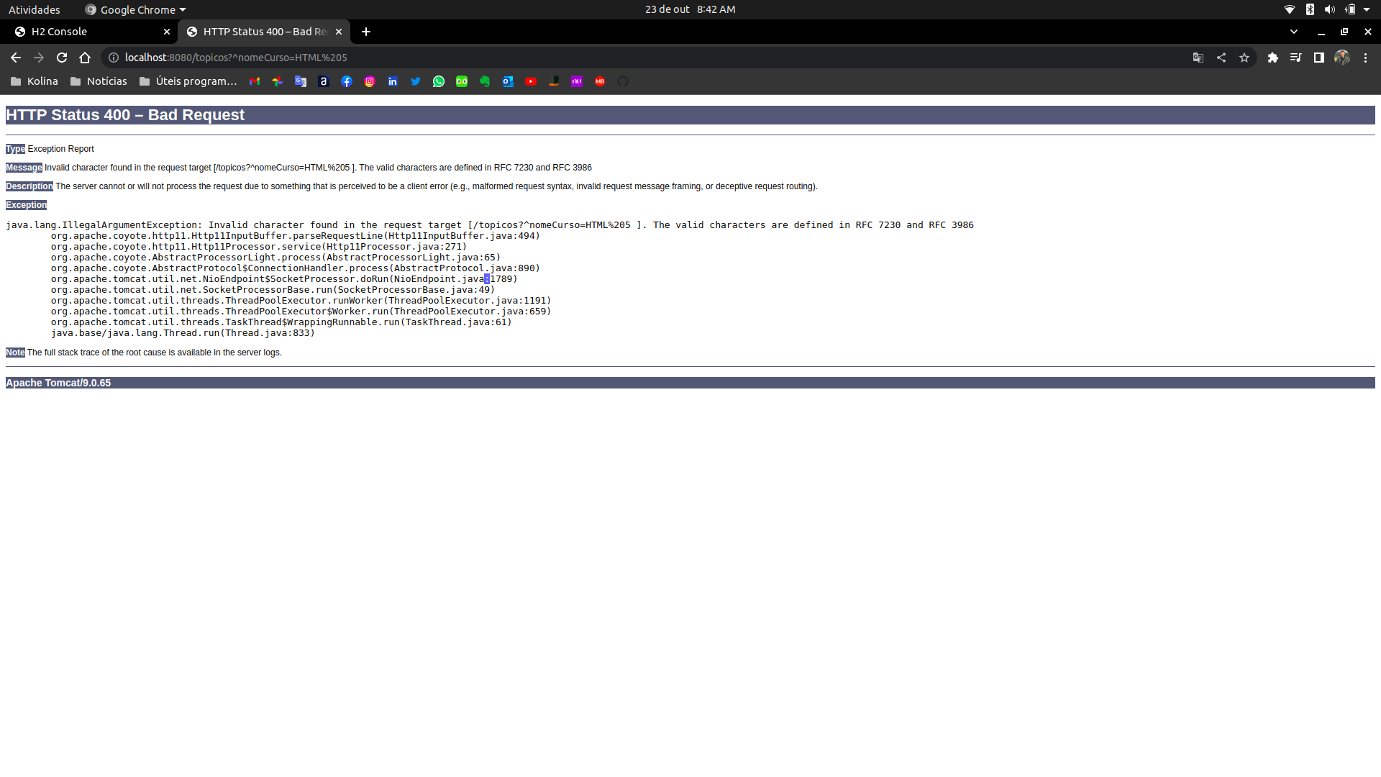Click the HTTP Status 400 tab
Image resolution: width=1381 pixels, height=777 pixels.
click(x=265, y=32)
